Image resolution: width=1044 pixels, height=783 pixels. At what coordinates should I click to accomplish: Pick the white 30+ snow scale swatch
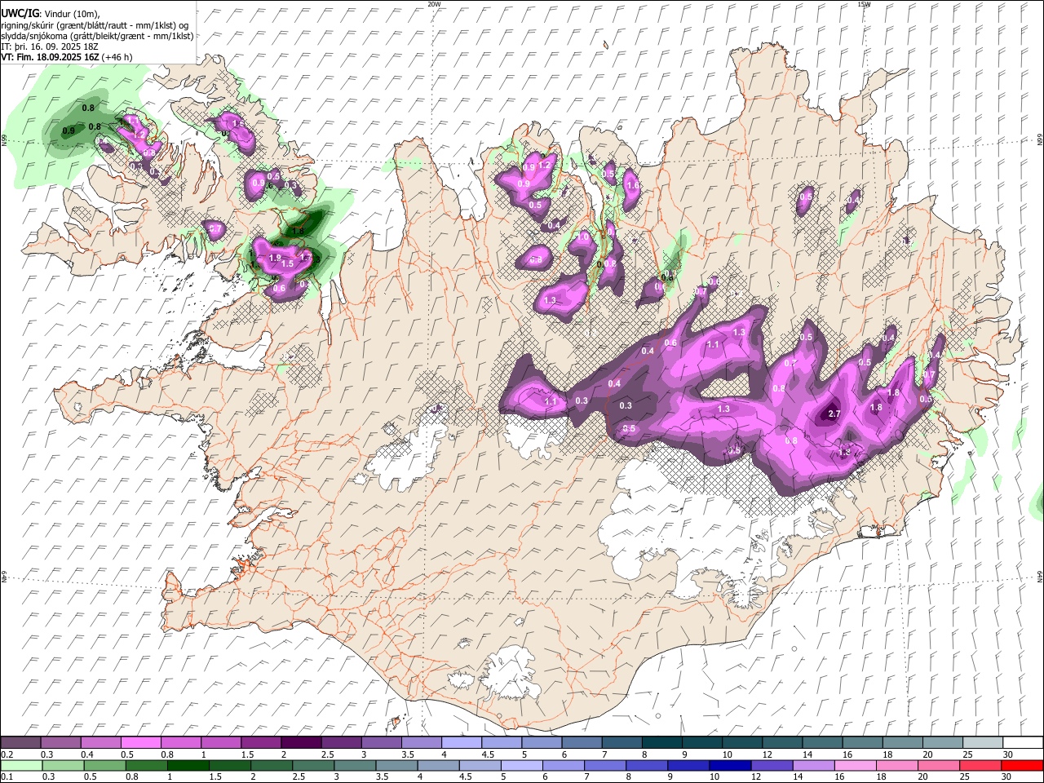pos(1023,743)
